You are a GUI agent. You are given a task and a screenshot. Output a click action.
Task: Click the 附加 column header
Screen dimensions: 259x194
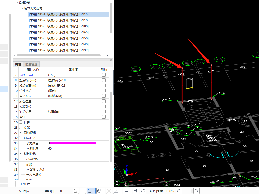[x=104, y=70]
